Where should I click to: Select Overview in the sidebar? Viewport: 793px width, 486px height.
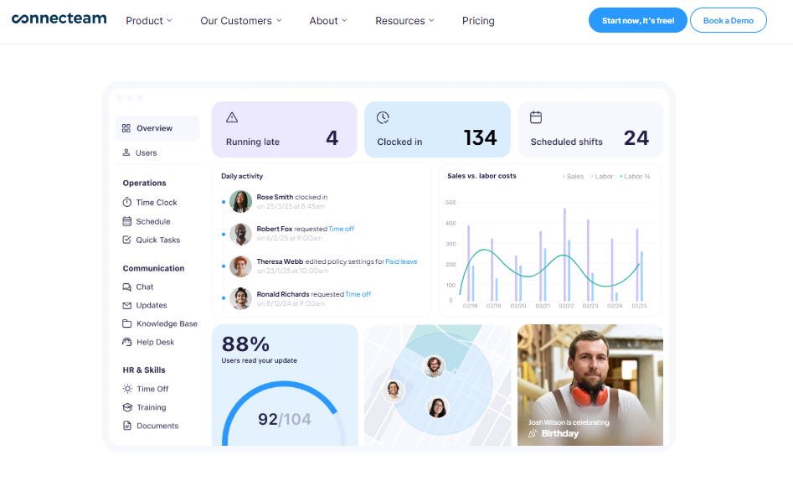pos(157,128)
